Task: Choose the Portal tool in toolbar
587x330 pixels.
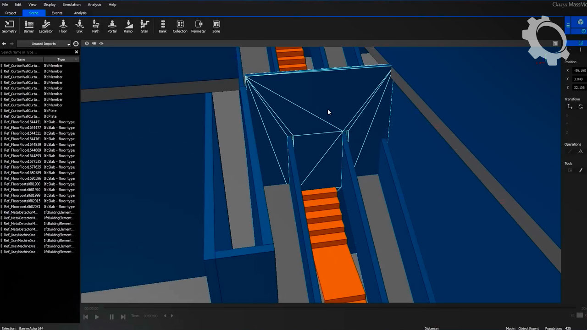Action: pyautogui.click(x=112, y=27)
